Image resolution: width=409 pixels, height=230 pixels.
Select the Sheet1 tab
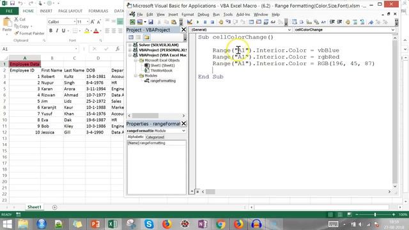[x=34, y=207]
